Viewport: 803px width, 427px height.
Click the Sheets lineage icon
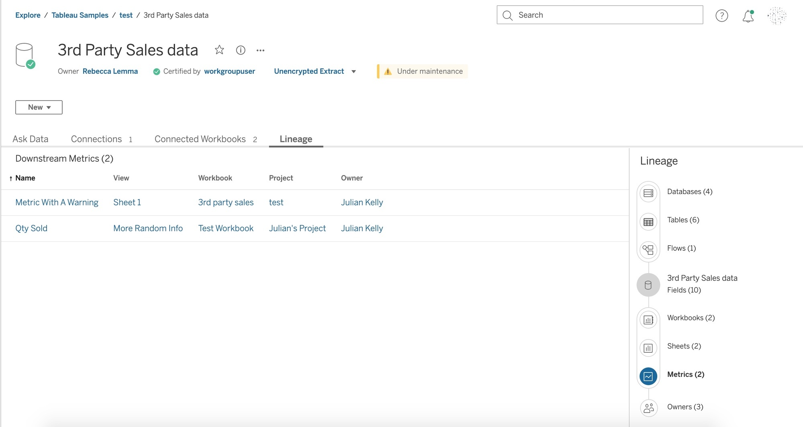(648, 348)
